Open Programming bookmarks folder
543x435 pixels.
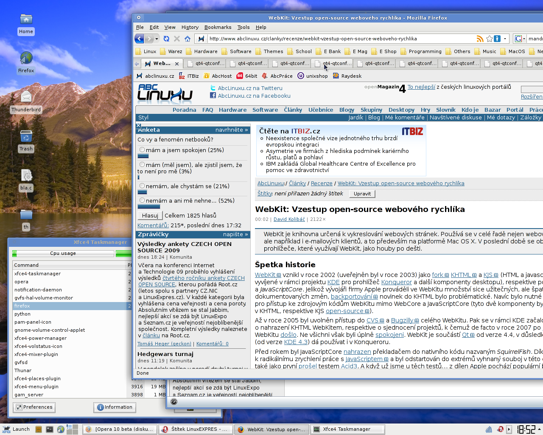coord(421,51)
